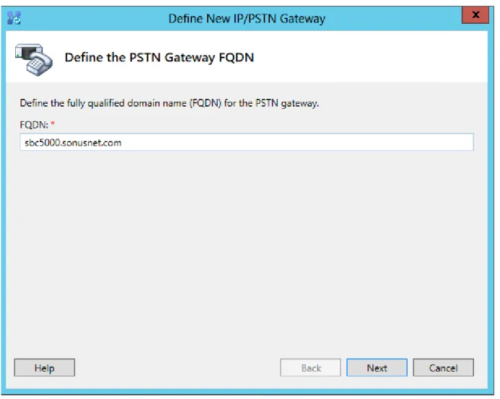
Task: Click the disabled Back button
Action: click(x=310, y=367)
